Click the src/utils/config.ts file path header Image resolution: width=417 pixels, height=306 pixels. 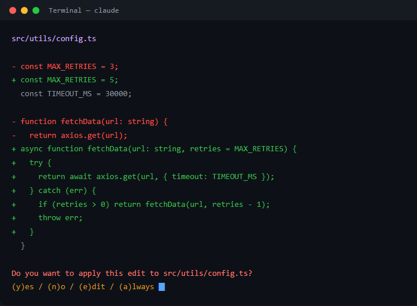54,39
